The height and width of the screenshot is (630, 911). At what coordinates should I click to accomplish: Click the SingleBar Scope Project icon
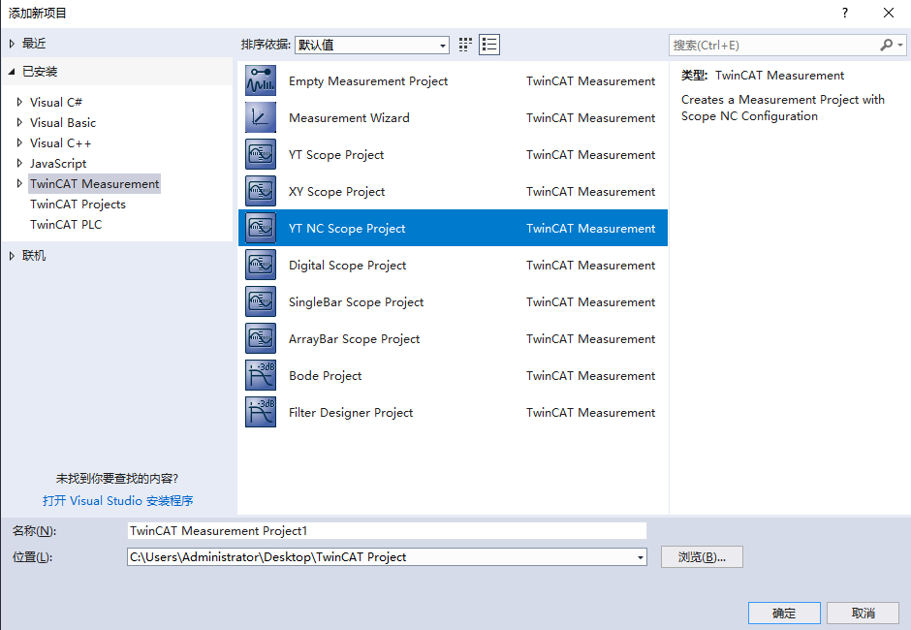click(x=261, y=301)
